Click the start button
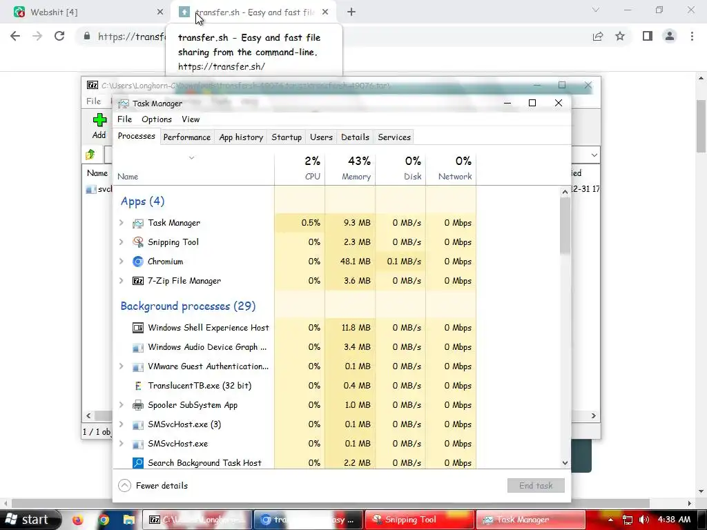The image size is (707, 530). coord(30,520)
